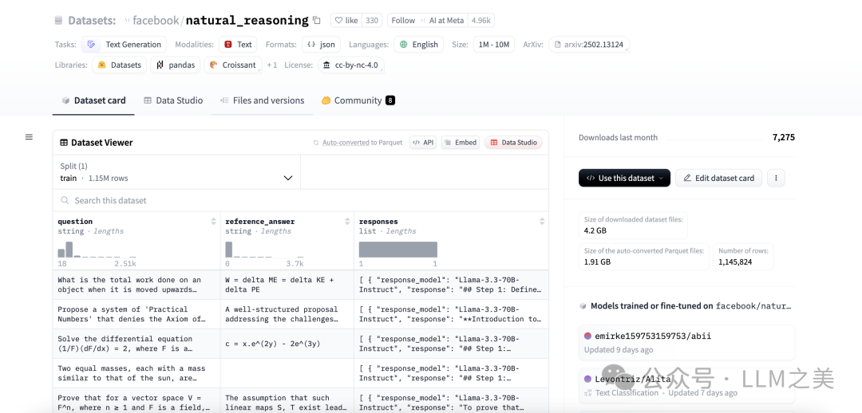The width and height of the screenshot is (862, 413).
Task: Select cell 'A well-structured proposal addressing'
Action: click(x=287, y=314)
